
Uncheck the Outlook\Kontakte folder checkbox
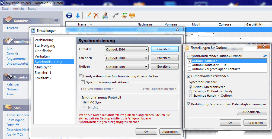tap(190, 61)
